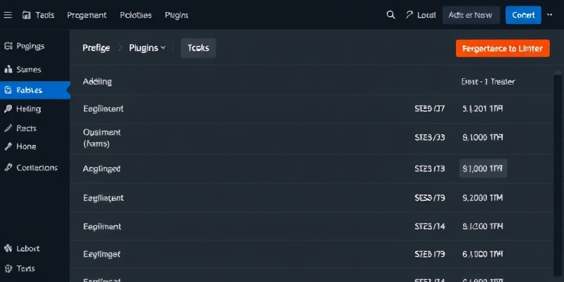Click the Lebort sidebar icon

8,248
